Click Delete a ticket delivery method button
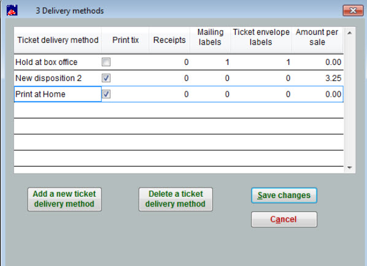The height and width of the screenshot is (266, 367). point(176,199)
